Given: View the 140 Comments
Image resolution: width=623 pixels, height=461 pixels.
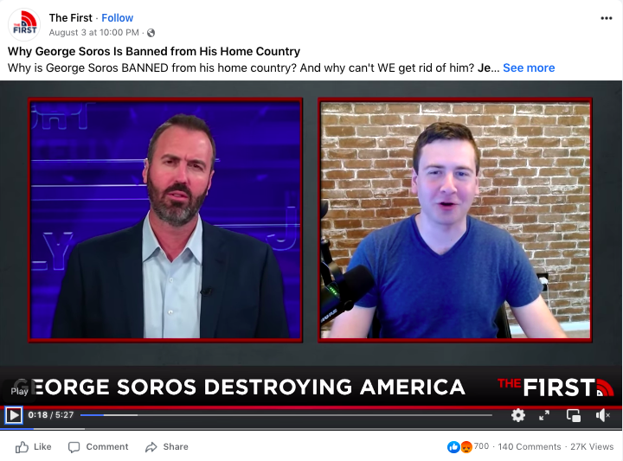Looking at the screenshot, I should pyautogui.click(x=530, y=446).
